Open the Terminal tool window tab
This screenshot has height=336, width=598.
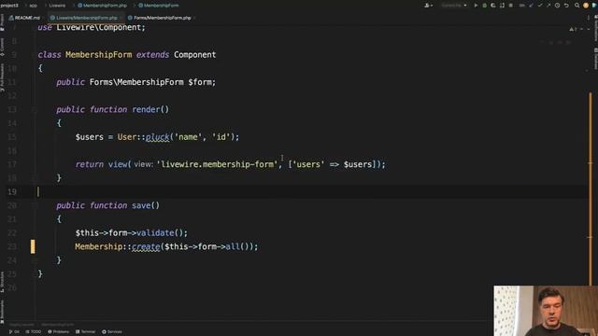click(x=85, y=332)
